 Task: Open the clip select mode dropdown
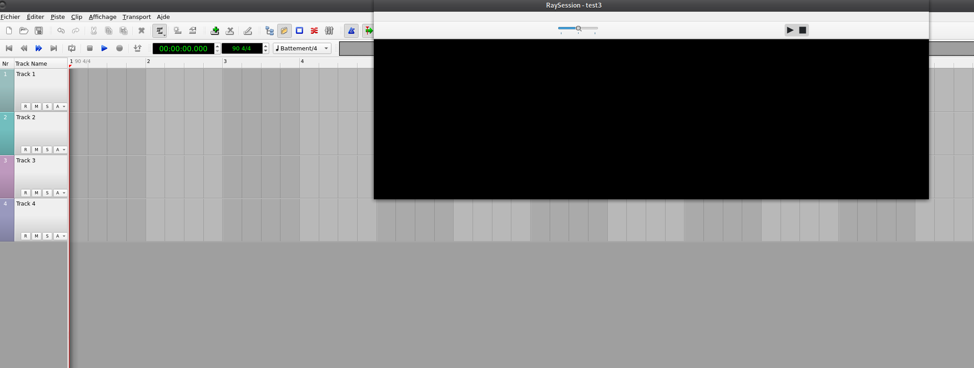(x=160, y=31)
